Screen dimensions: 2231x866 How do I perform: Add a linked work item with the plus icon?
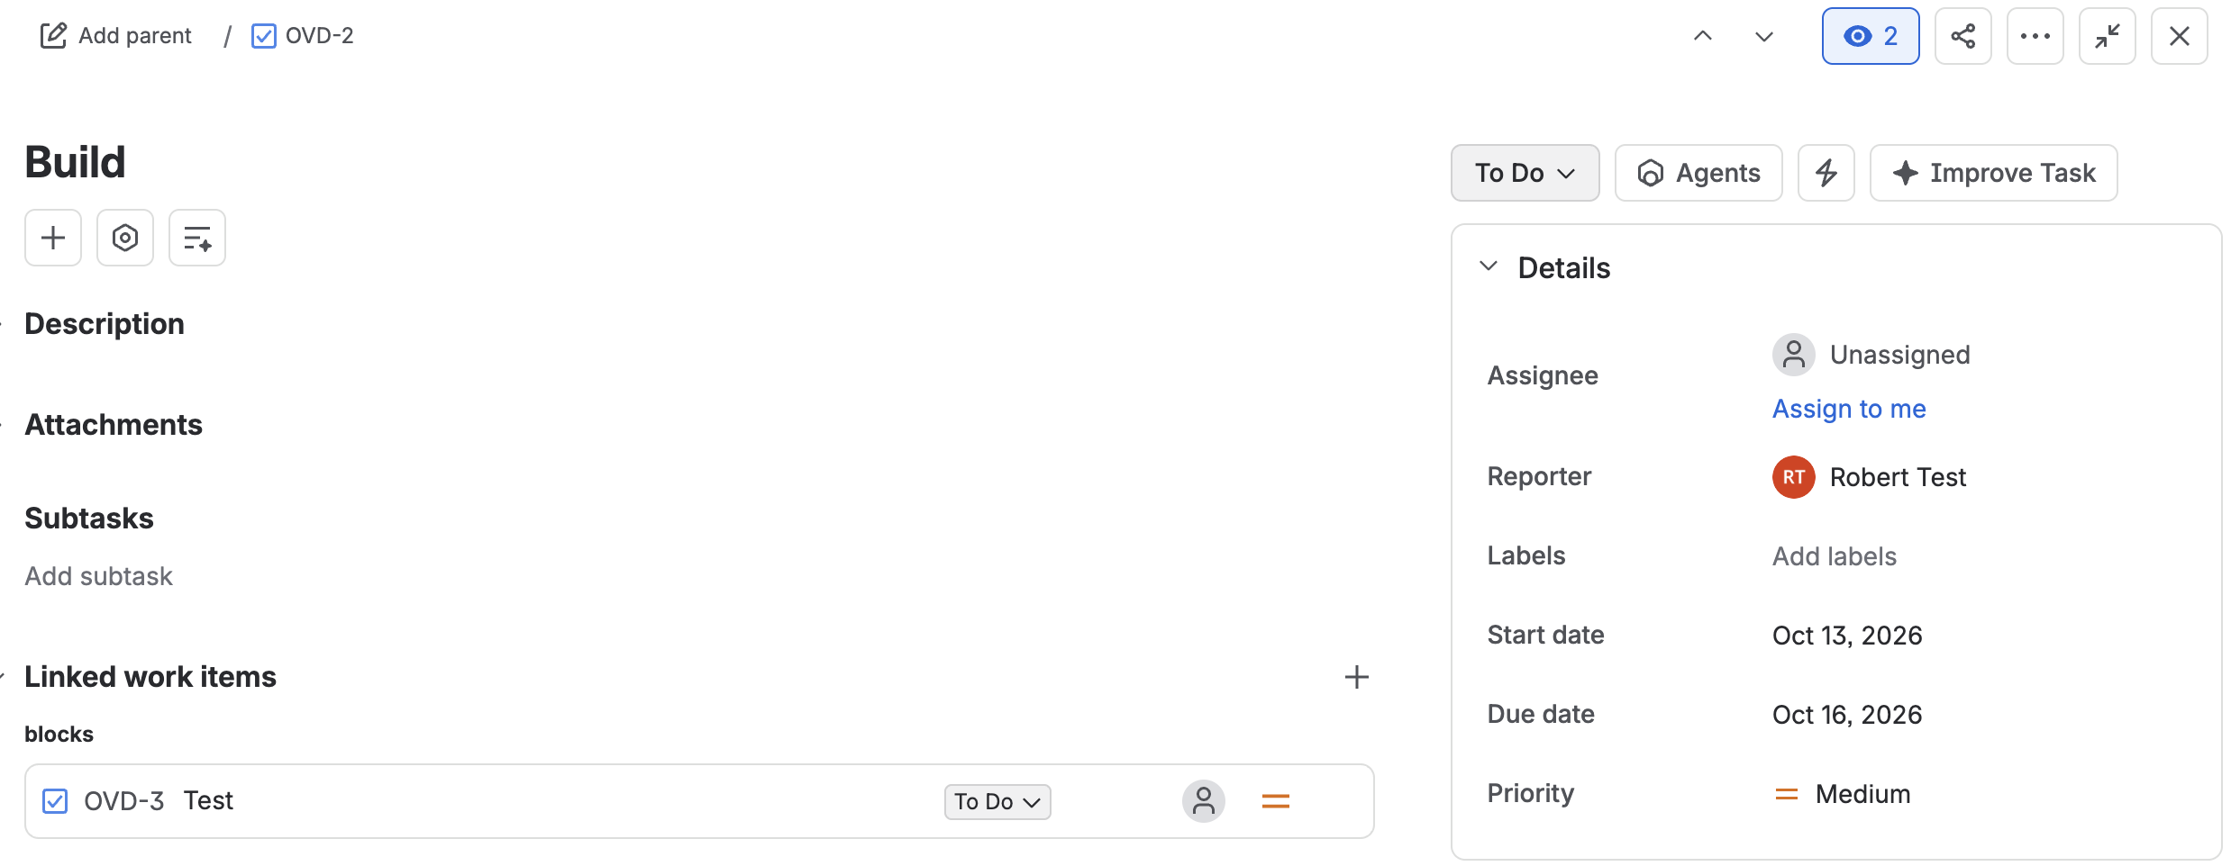pos(1356,677)
